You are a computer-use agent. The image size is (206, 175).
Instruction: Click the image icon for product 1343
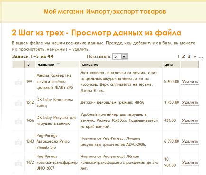click(x=19, y=142)
